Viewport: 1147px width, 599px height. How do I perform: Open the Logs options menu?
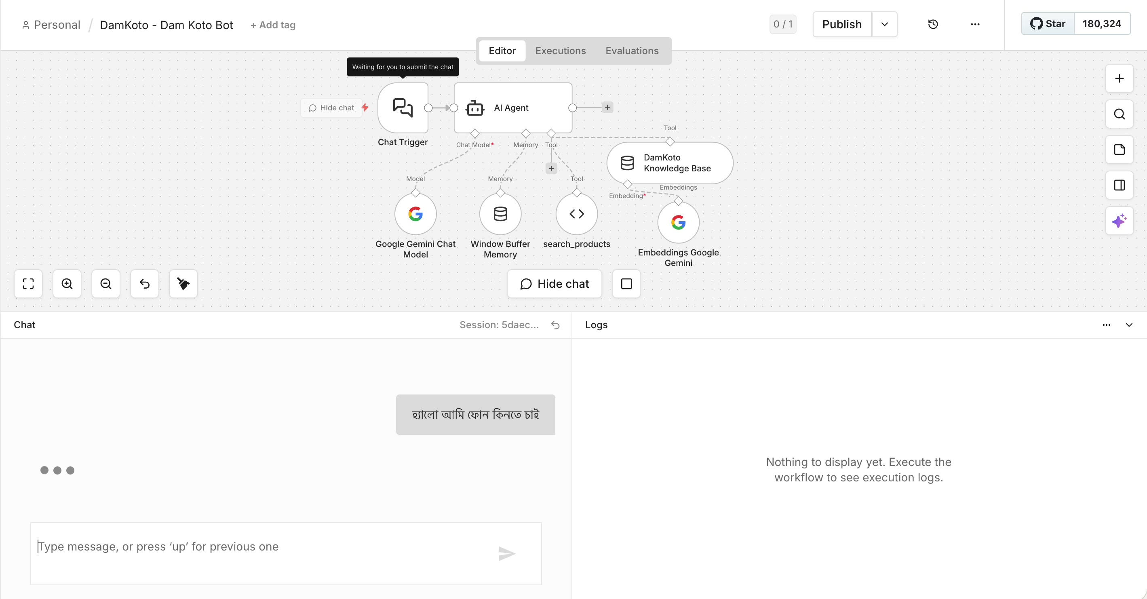tap(1107, 325)
